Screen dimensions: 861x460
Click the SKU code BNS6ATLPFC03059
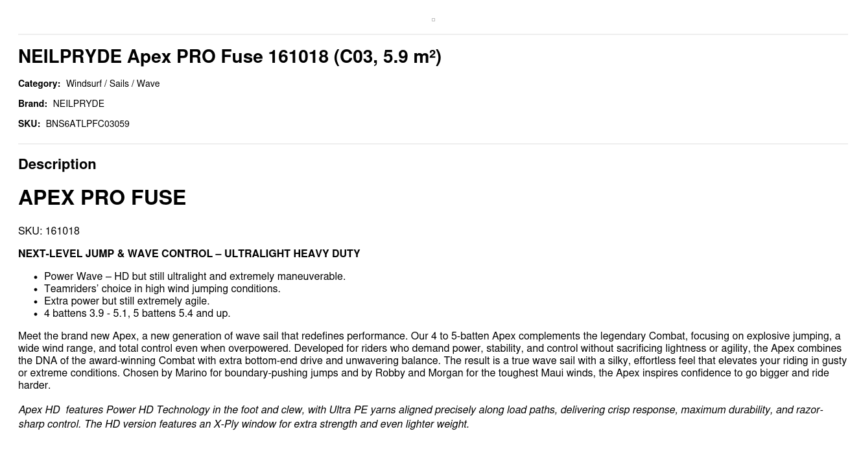point(88,124)
